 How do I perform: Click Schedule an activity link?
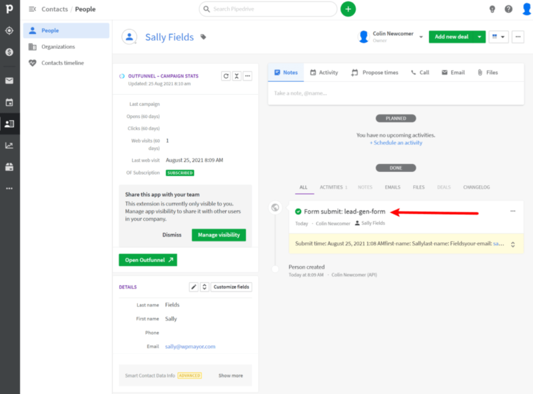pyautogui.click(x=396, y=143)
